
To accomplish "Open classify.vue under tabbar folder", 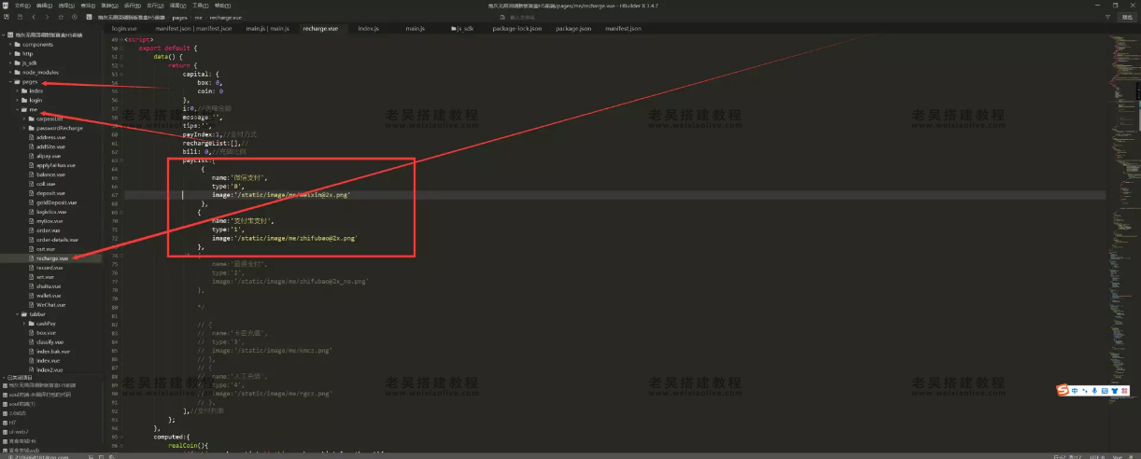I will [50, 342].
